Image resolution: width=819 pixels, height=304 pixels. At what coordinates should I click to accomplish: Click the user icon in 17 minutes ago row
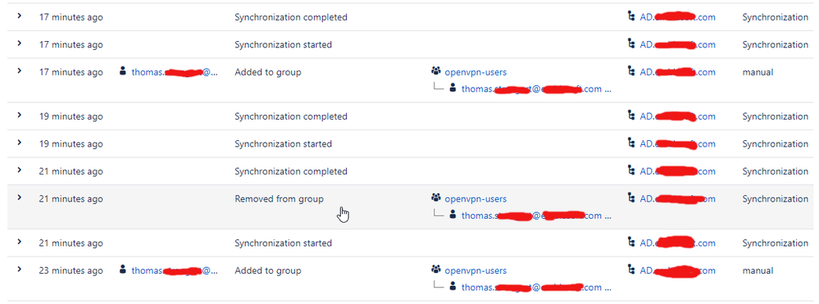click(x=123, y=71)
